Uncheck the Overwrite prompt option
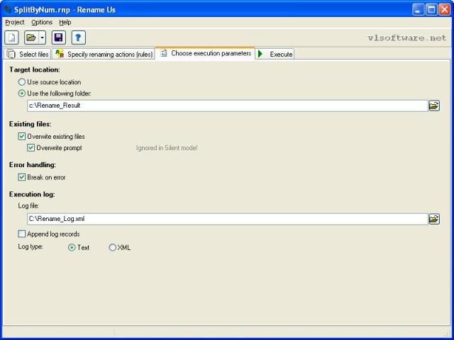 click(x=31, y=148)
